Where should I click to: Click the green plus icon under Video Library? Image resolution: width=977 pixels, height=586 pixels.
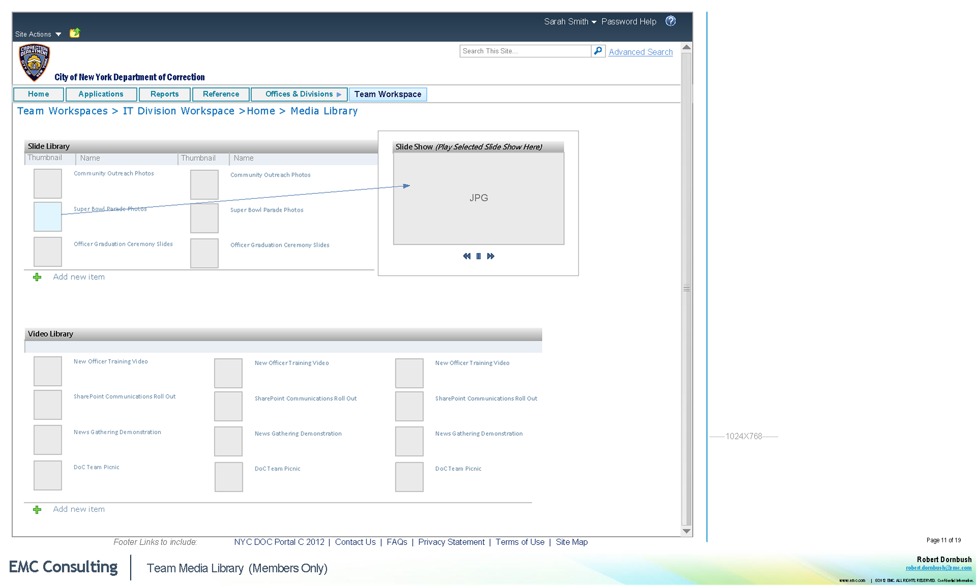[37, 510]
